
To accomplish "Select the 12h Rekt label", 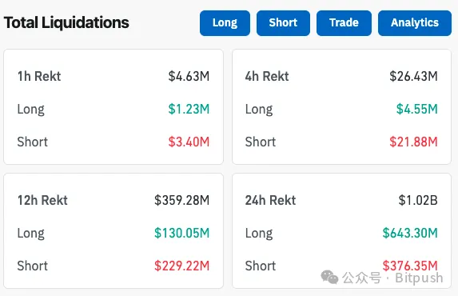I will click(42, 200).
